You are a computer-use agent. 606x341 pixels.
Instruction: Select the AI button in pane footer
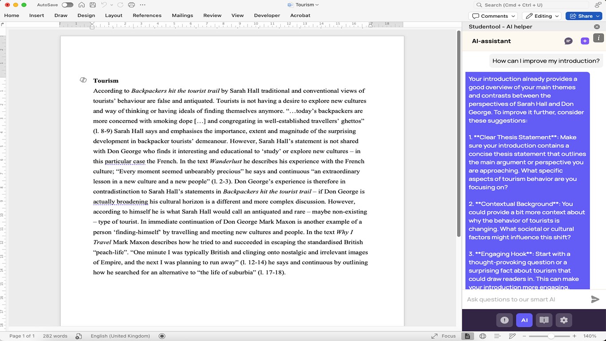[524, 320]
